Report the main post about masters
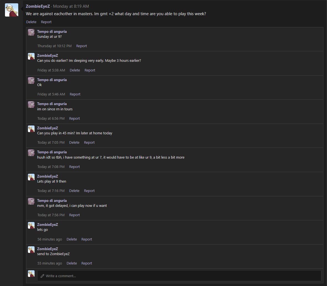The width and height of the screenshot is (327, 286). point(46,22)
